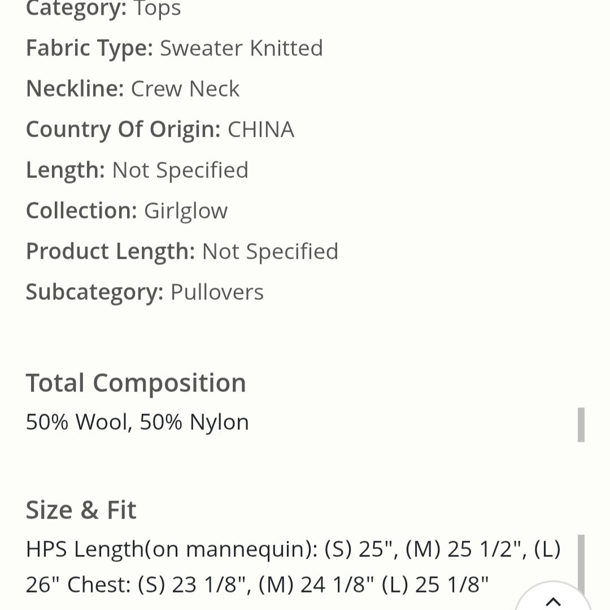Image resolution: width=610 pixels, height=610 pixels.
Task: Click the CHINA origin text
Action: point(260,129)
